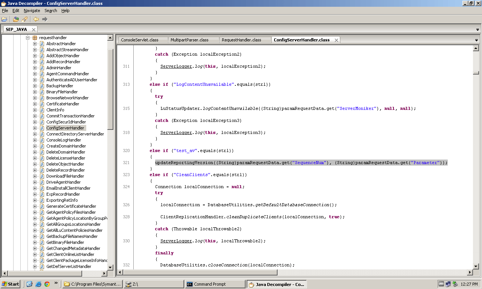Click the class icon beside BackupHandler

click(42, 86)
